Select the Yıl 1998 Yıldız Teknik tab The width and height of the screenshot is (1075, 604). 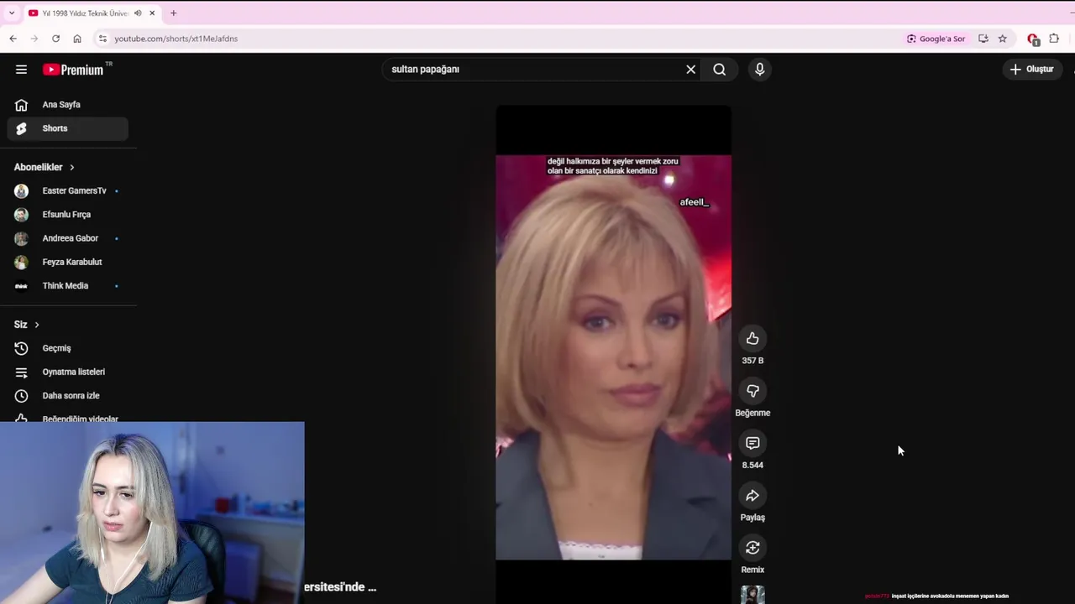(84, 13)
